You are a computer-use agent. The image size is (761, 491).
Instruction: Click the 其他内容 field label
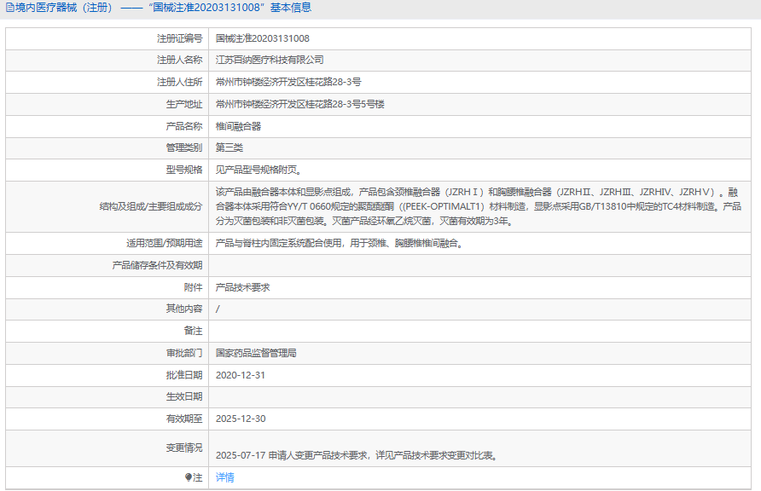pos(184,309)
